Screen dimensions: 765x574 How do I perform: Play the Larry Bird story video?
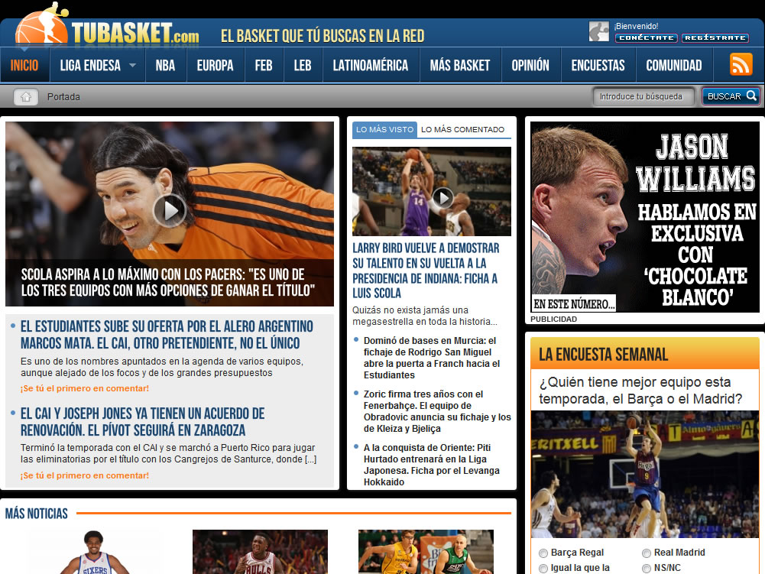click(443, 198)
